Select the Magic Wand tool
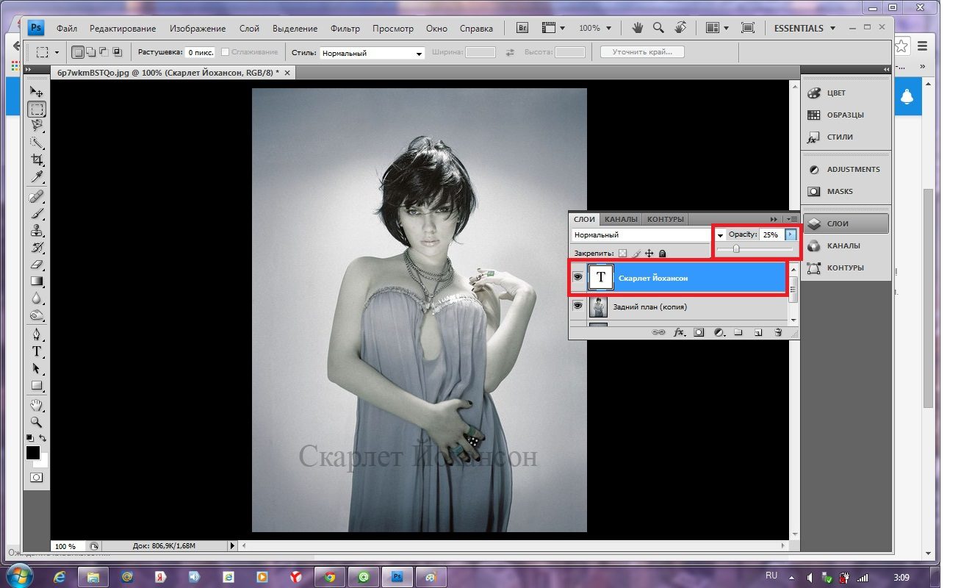The image size is (961, 588). click(36, 143)
